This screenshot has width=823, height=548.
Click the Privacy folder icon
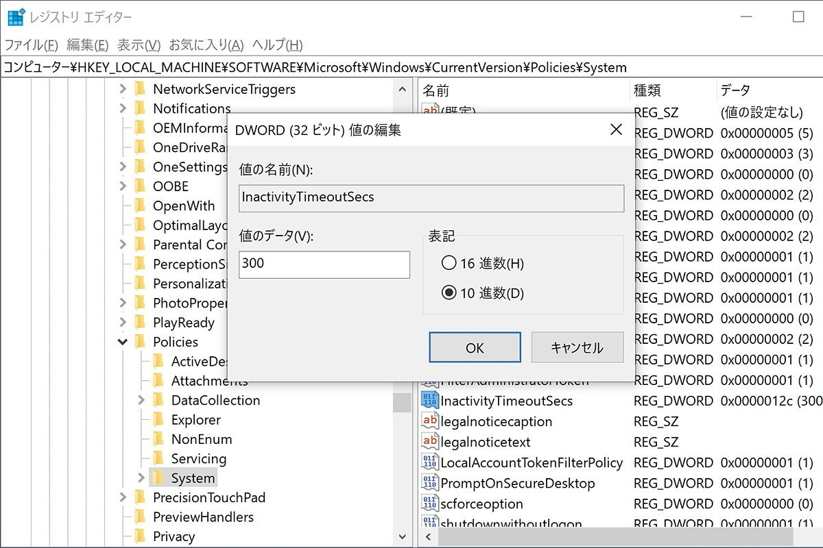[141, 536]
